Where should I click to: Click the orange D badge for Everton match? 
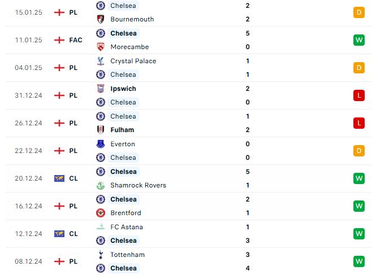(x=358, y=151)
